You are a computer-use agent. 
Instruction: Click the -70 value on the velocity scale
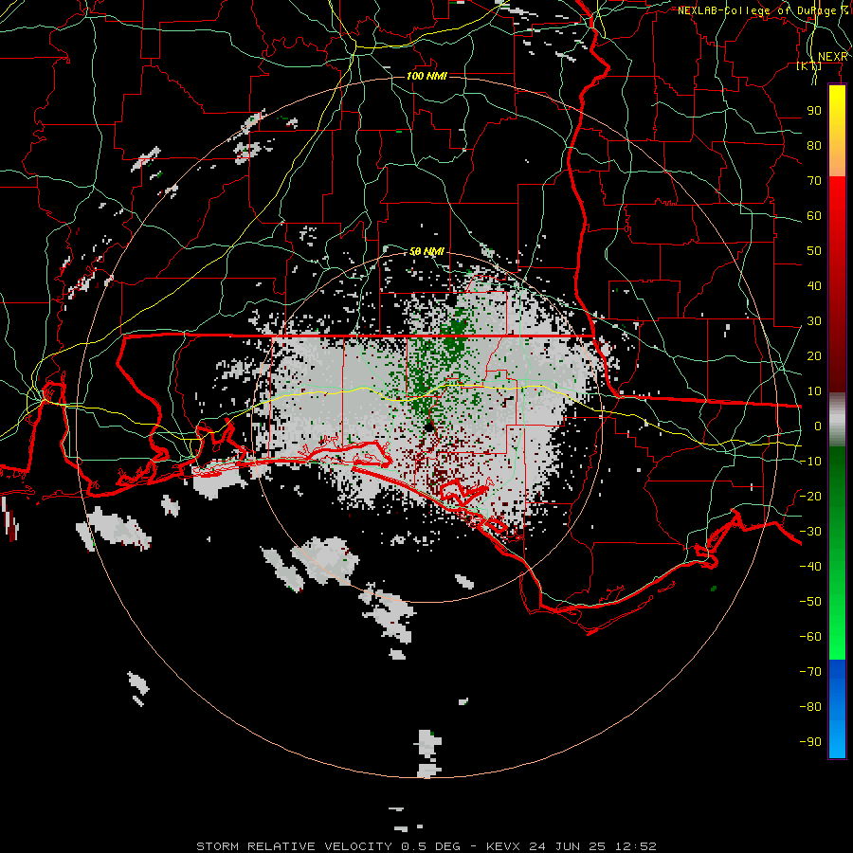[x=810, y=672]
